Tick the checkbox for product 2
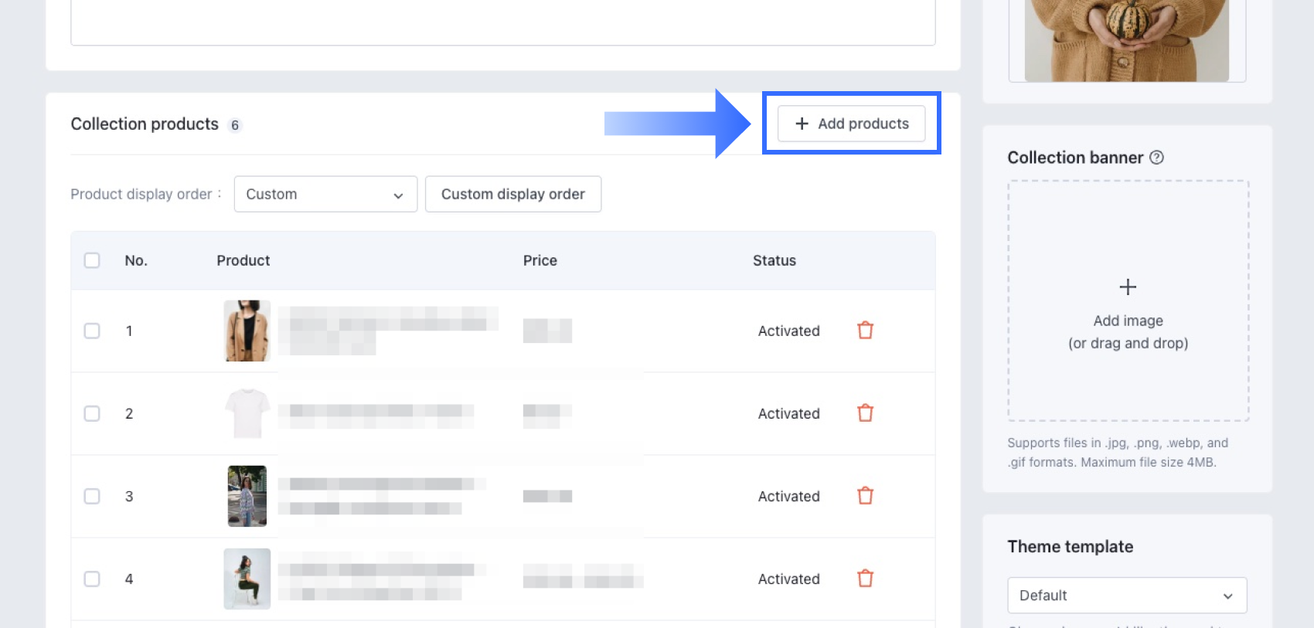This screenshot has width=1314, height=628. coord(92,413)
